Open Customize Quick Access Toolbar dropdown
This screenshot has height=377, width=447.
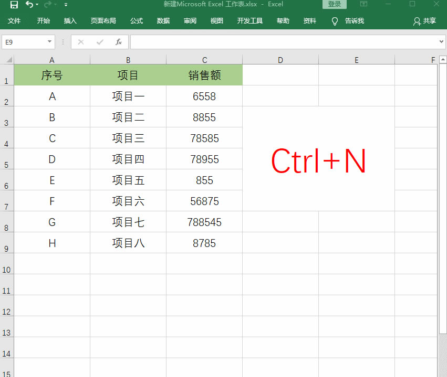pos(66,5)
